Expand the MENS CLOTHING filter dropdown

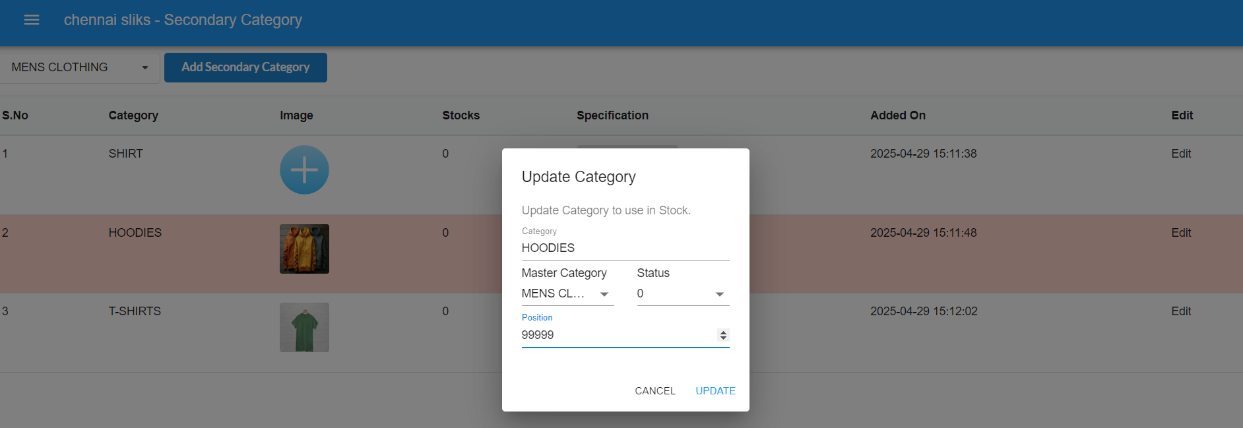79,67
